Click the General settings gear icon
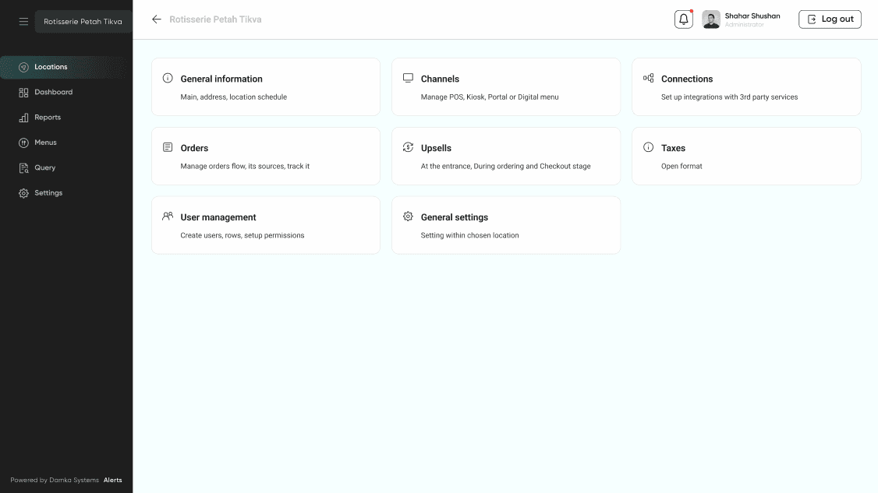Screen dimensions: 878x493 click(x=408, y=216)
